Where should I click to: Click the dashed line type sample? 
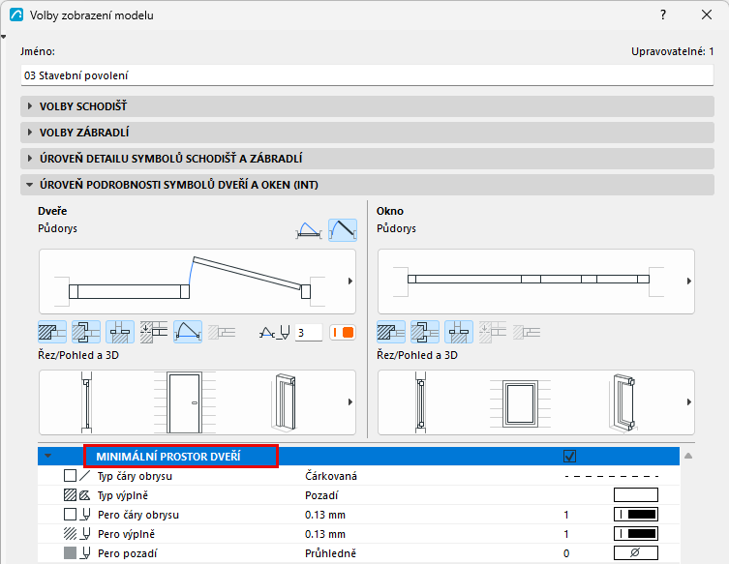[612, 476]
